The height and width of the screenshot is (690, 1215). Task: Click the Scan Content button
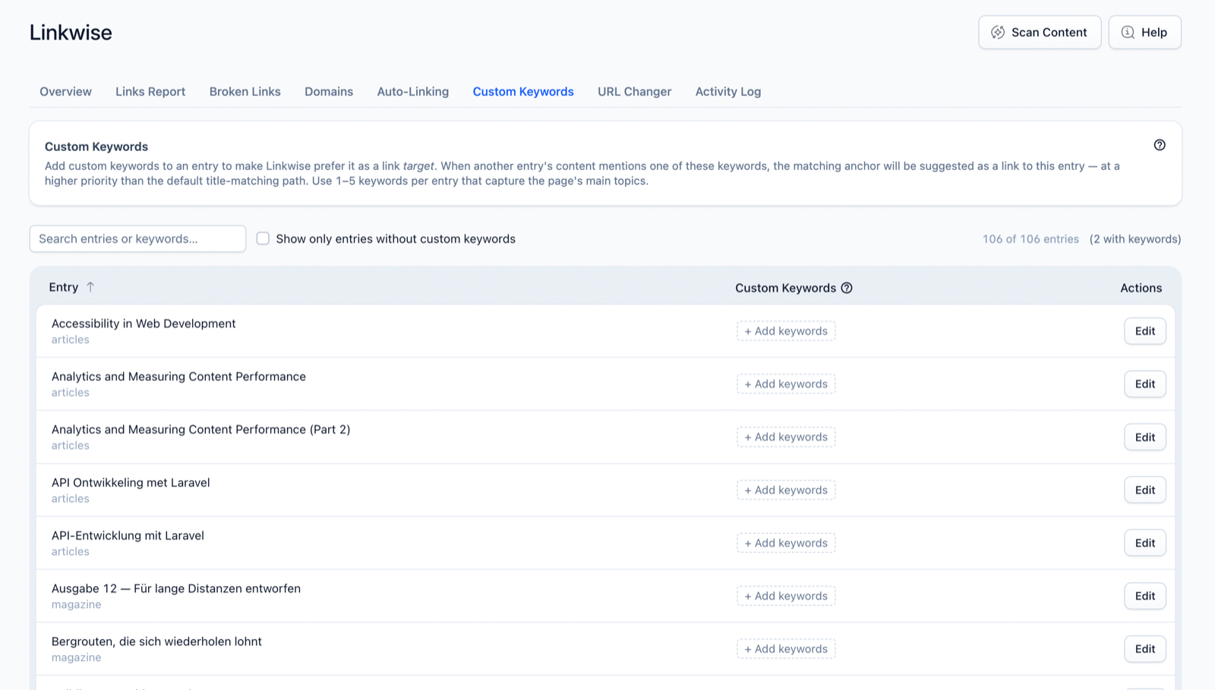point(1040,33)
